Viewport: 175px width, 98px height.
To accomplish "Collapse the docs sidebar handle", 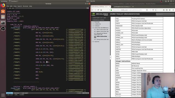I will click(x=110, y=57).
